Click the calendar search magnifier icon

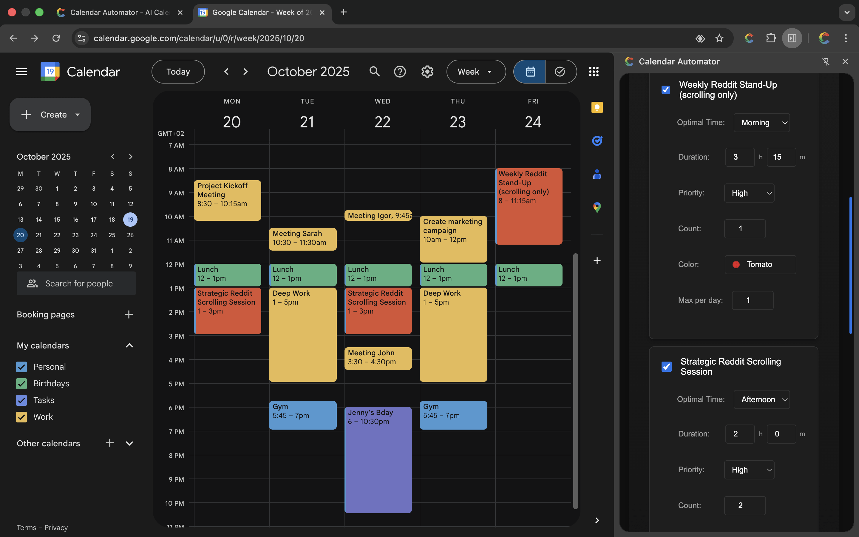(x=374, y=72)
